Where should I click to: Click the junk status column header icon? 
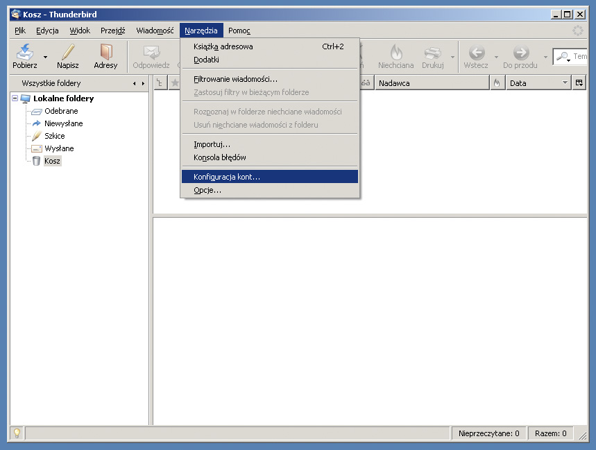(497, 83)
